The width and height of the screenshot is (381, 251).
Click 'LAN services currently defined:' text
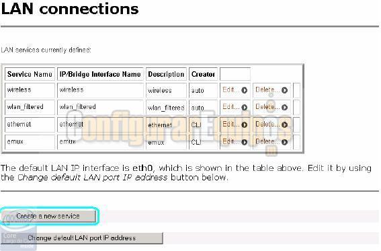(46, 50)
